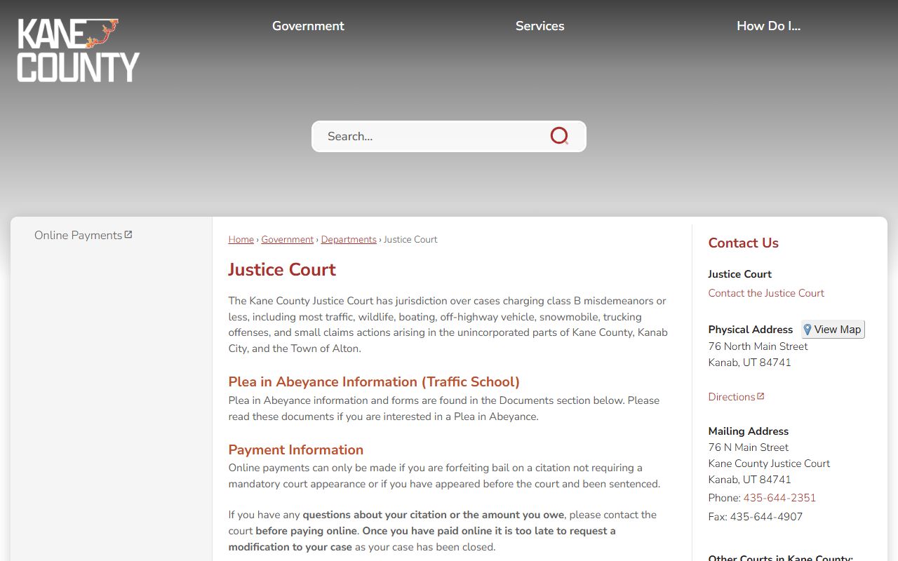
Task: Click the Kane County logo
Action: tap(79, 50)
